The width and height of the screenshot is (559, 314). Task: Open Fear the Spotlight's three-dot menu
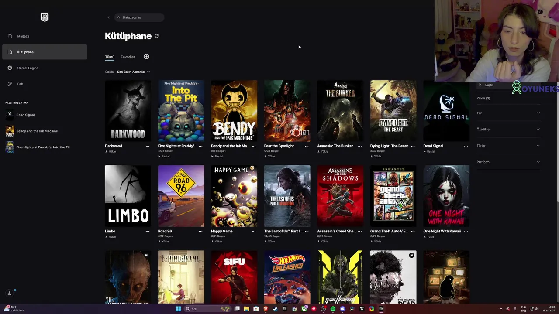click(x=307, y=146)
